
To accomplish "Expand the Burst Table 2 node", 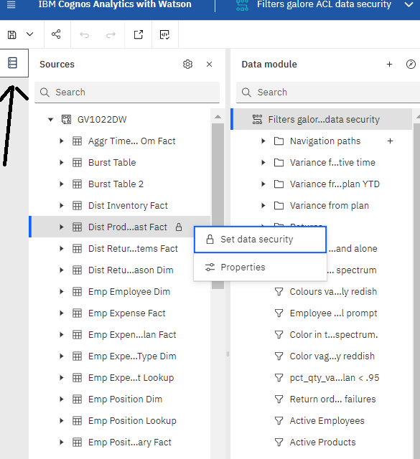I will 62,184.
